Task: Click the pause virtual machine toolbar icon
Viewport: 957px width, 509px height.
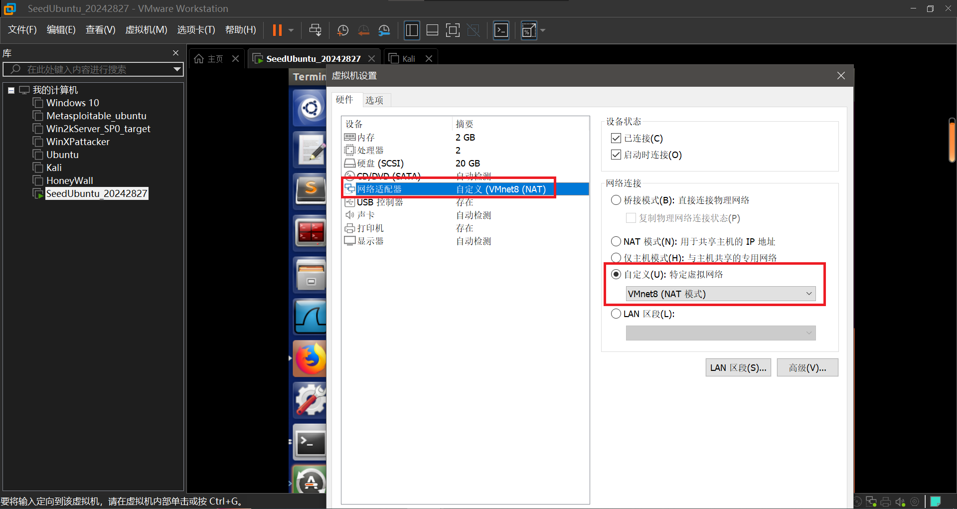Action: pyautogui.click(x=277, y=30)
